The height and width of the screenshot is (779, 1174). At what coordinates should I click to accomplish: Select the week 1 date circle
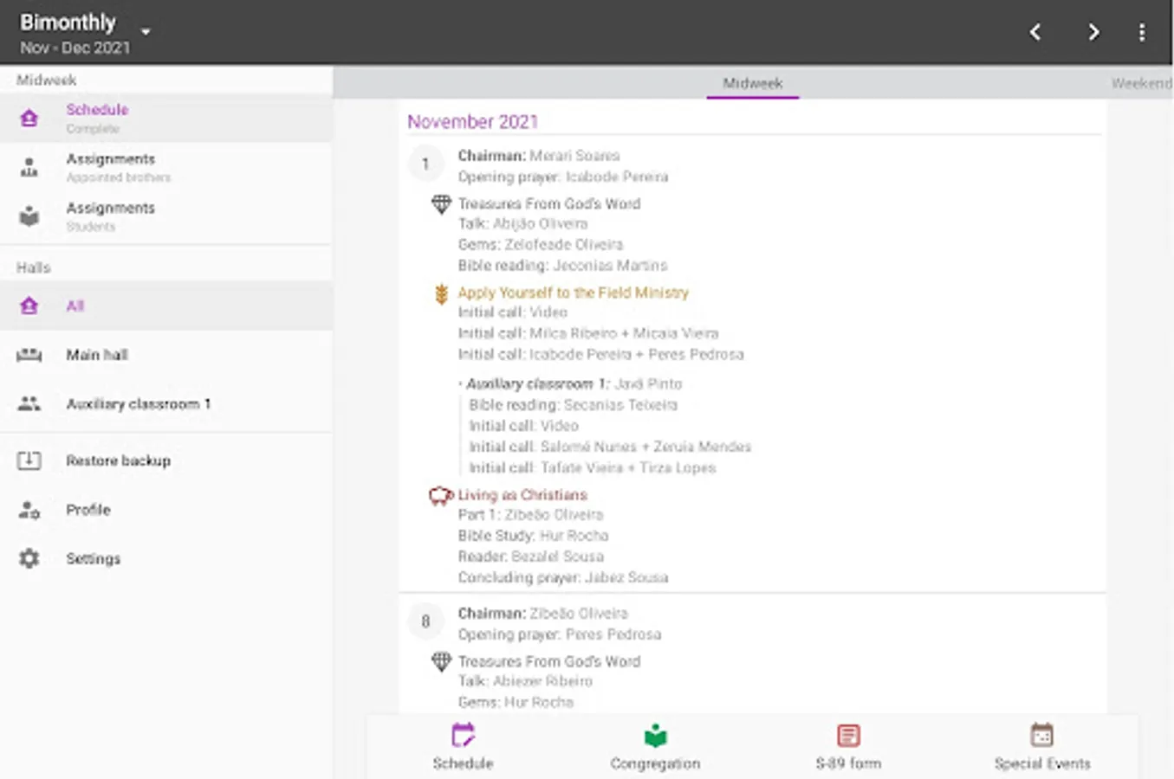[425, 164]
